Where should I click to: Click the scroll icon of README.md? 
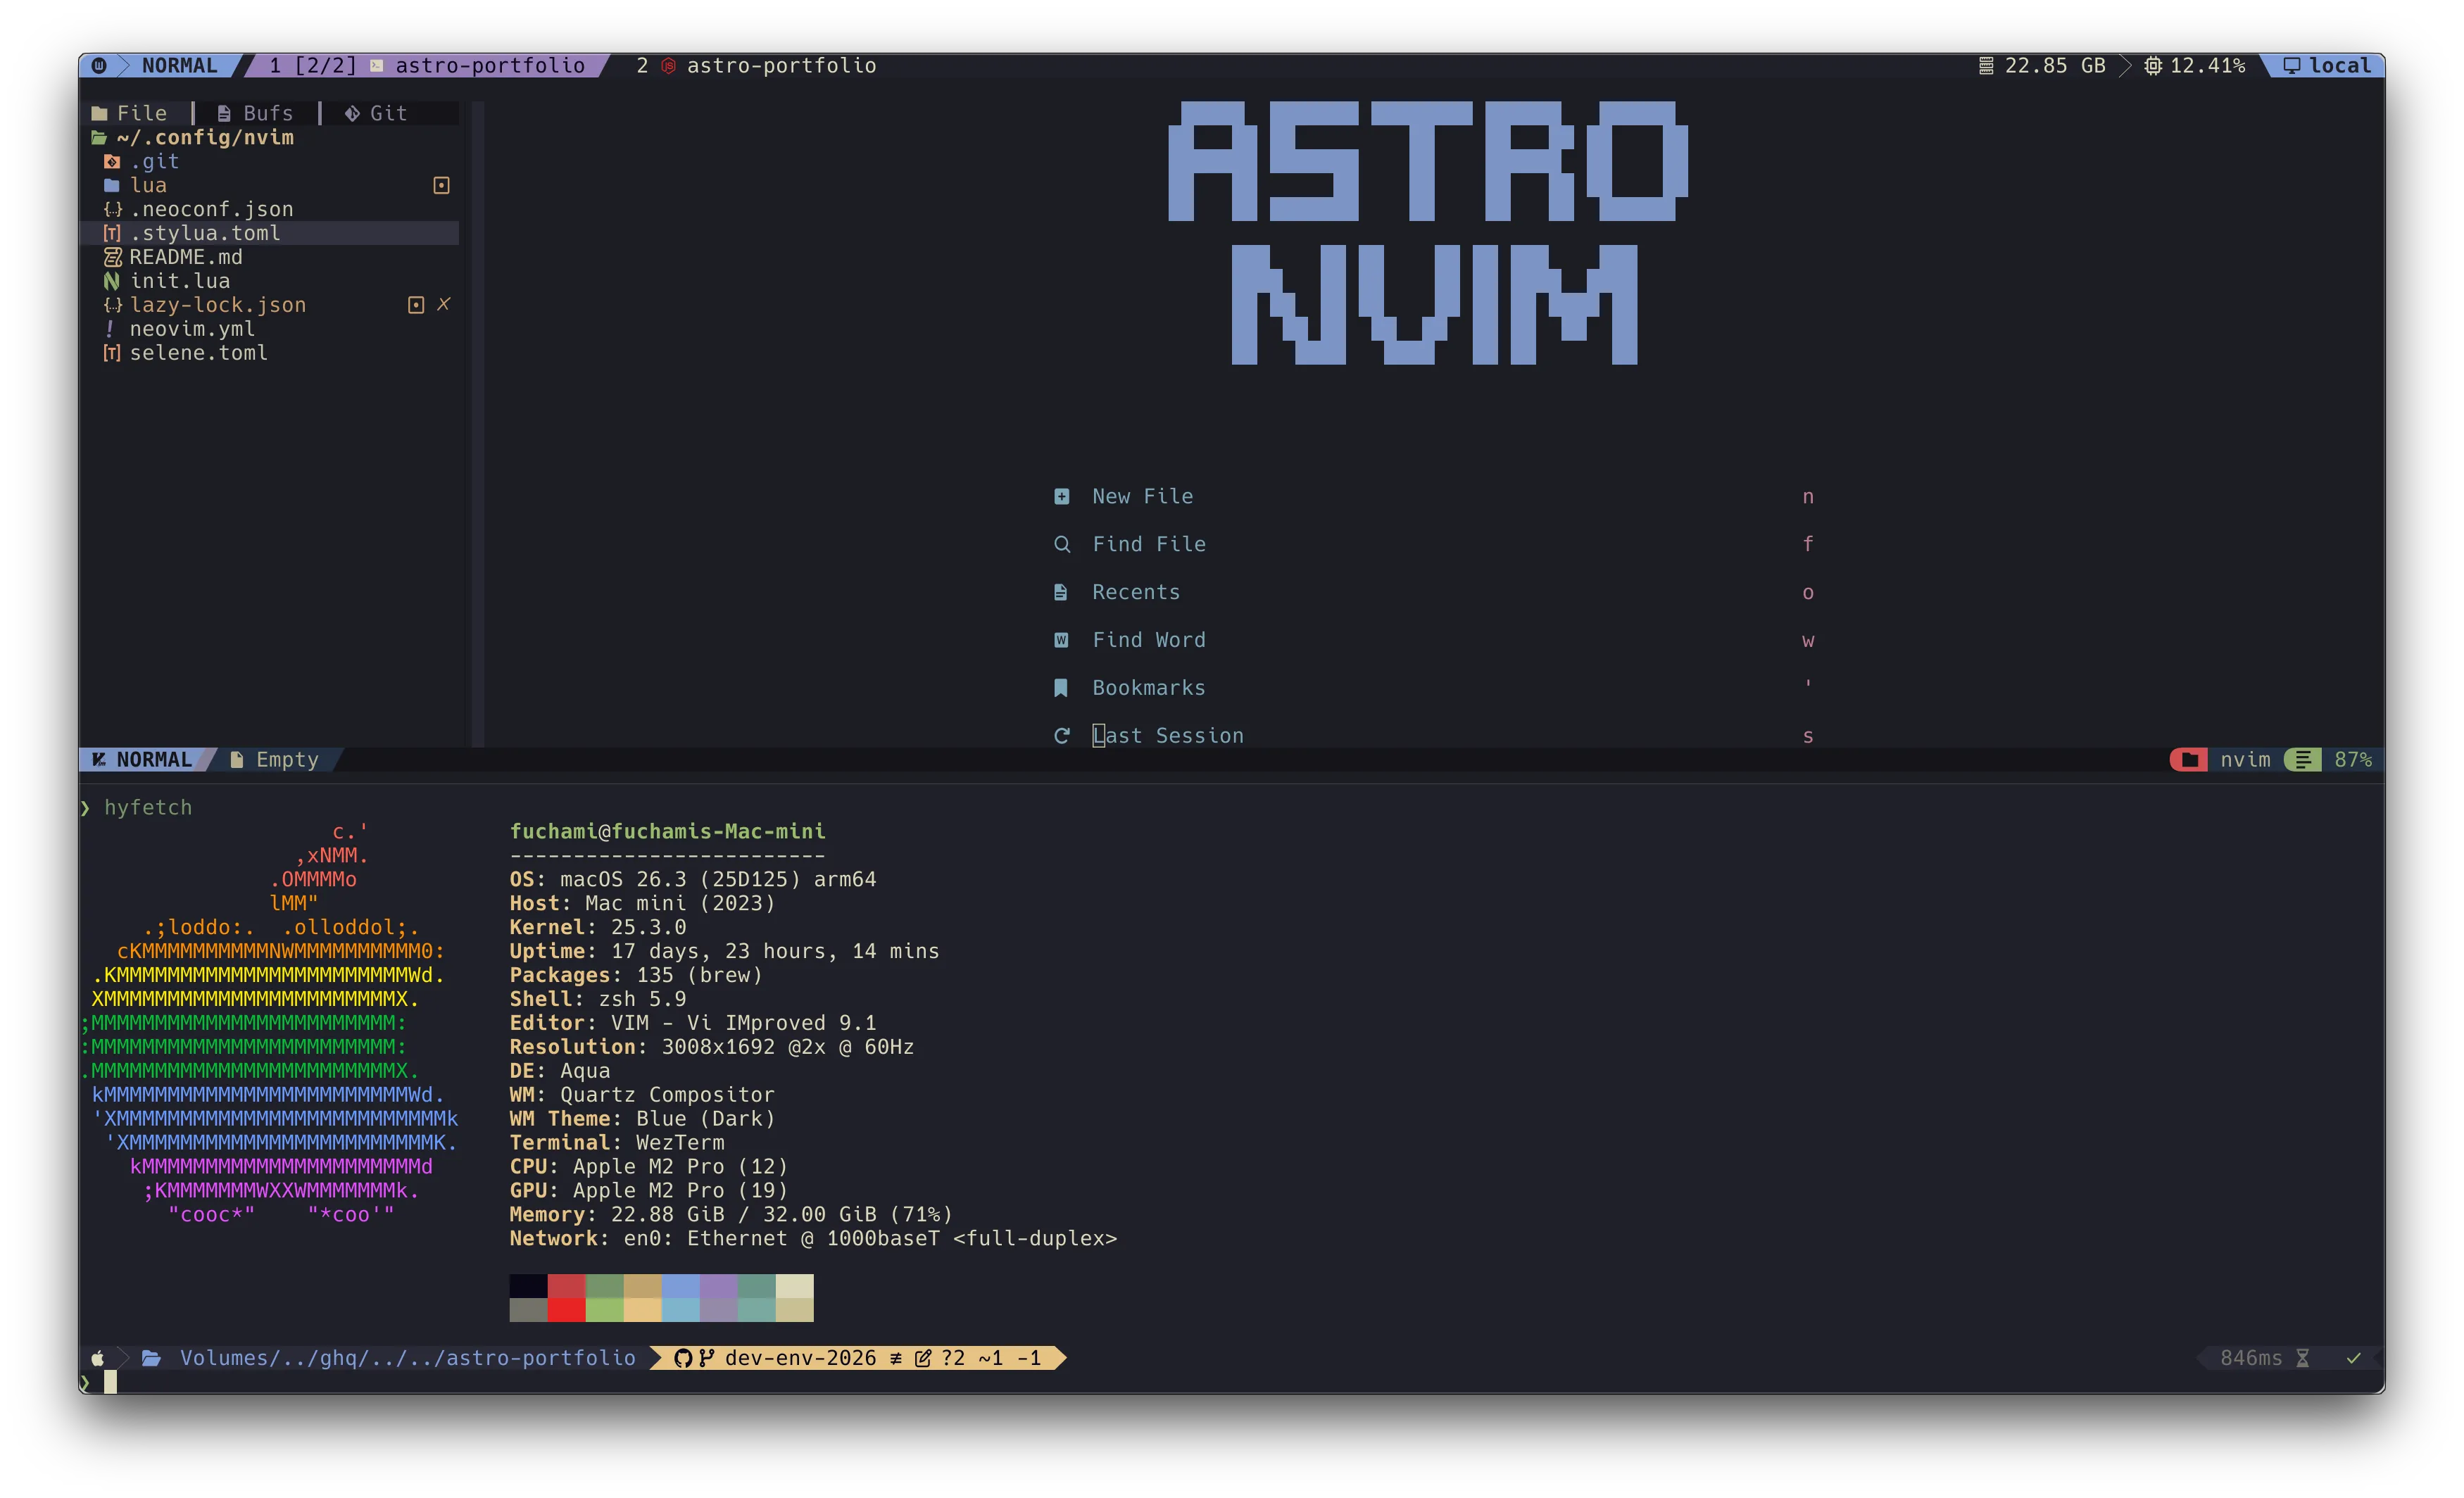pyautogui.click(x=113, y=257)
